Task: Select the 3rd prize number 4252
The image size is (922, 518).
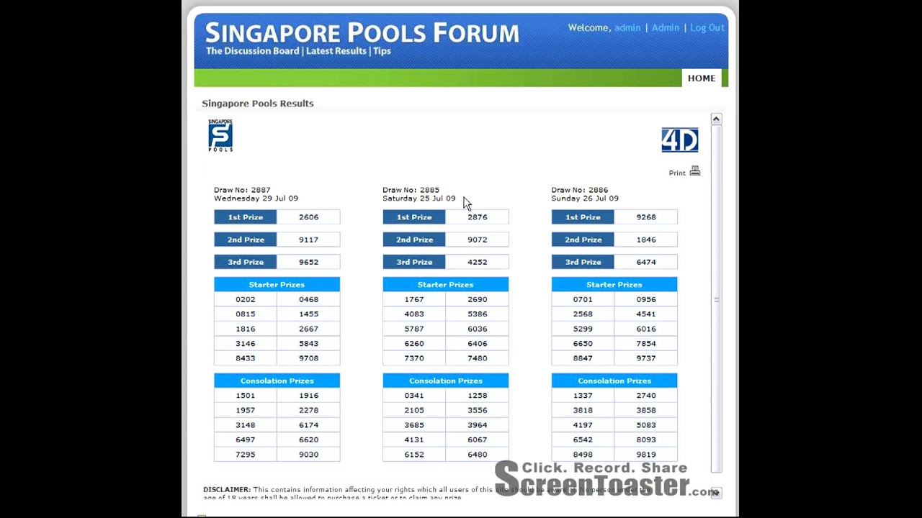Action: point(477,262)
